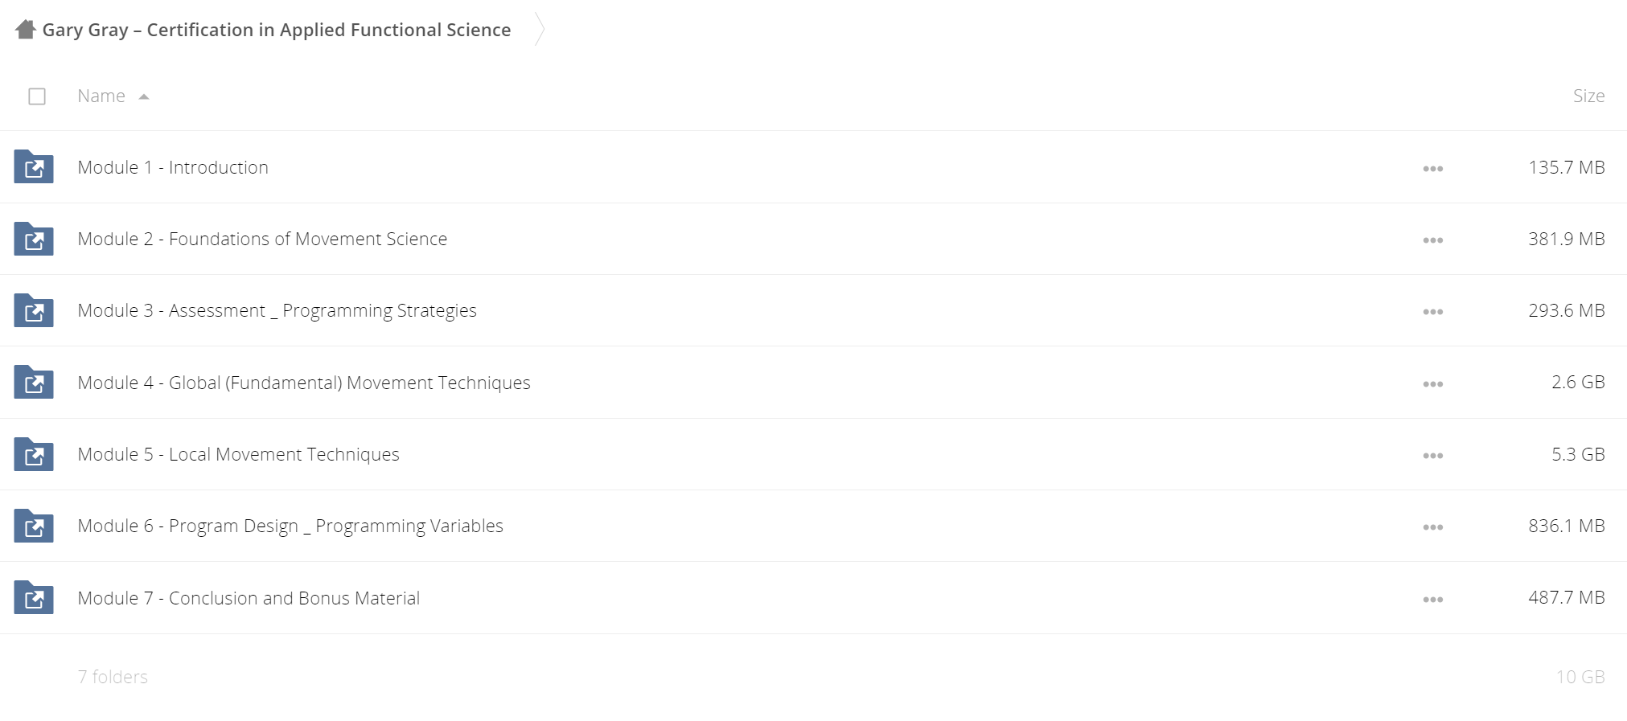Viewport: 1627px width, 721px height.
Task: Sort the list by Size column
Action: pos(1588,96)
